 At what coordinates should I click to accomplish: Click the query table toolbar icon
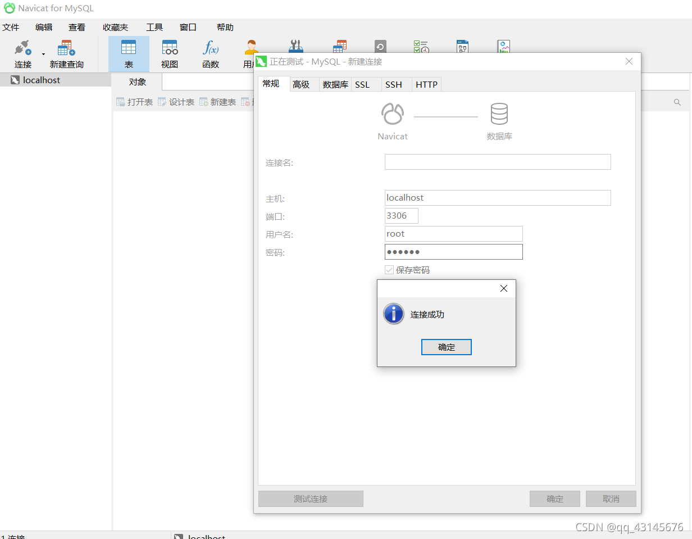[x=340, y=47]
